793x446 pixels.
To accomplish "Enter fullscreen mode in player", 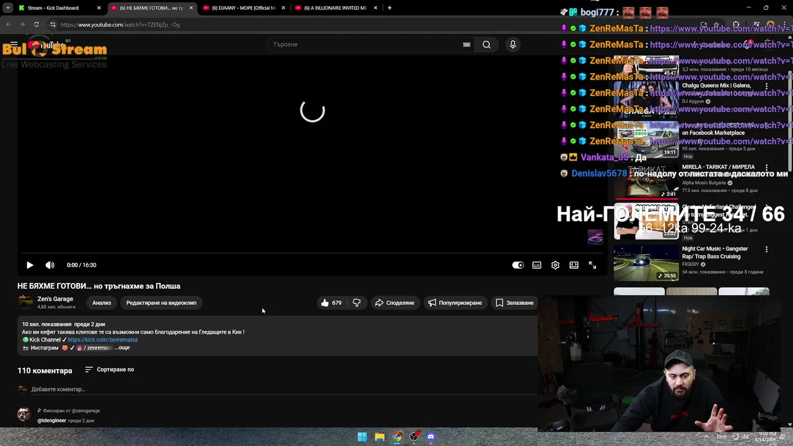I will coord(592,265).
